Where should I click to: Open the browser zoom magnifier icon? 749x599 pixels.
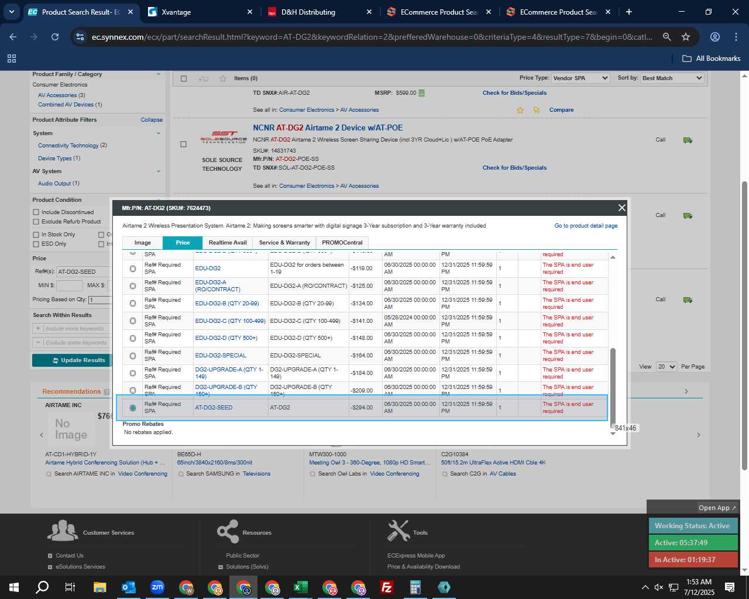(666, 37)
